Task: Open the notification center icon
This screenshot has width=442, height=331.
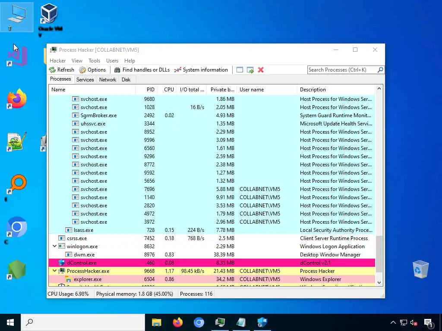Action: (x=429, y=323)
